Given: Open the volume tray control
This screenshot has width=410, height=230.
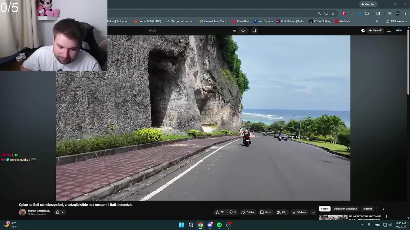Looking at the screenshot, I should click(x=390, y=225).
